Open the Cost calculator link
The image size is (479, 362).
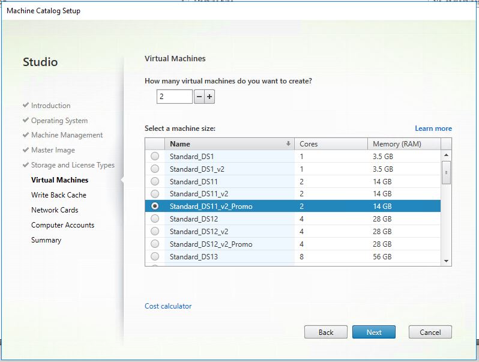[168, 306]
